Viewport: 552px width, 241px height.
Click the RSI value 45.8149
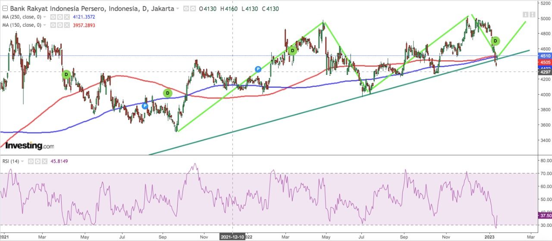click(x=59, y=161)
